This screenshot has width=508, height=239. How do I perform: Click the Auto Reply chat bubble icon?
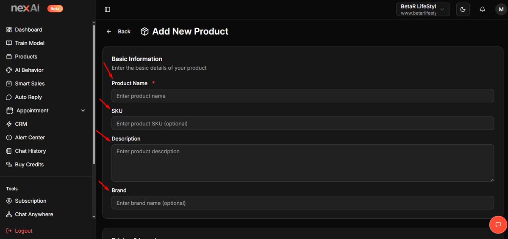coord(9,97)
